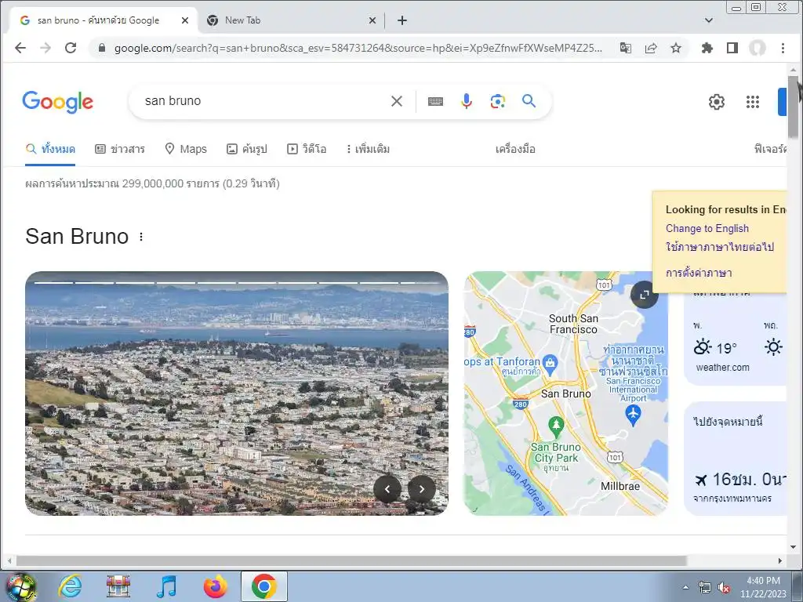The height and width of the screenshot is (602, 803).
Task: Click the site lock icon in address bar
Action: pos(101,48)
